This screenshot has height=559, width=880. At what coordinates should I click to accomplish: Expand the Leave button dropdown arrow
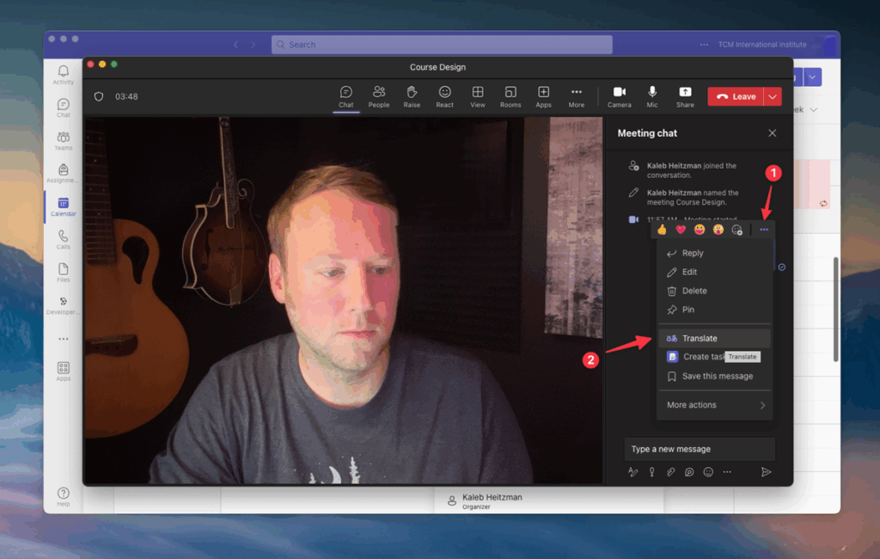pos(773,96)
